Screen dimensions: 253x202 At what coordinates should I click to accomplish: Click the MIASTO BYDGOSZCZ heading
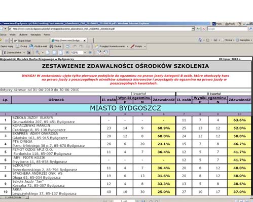pos(125,108)
